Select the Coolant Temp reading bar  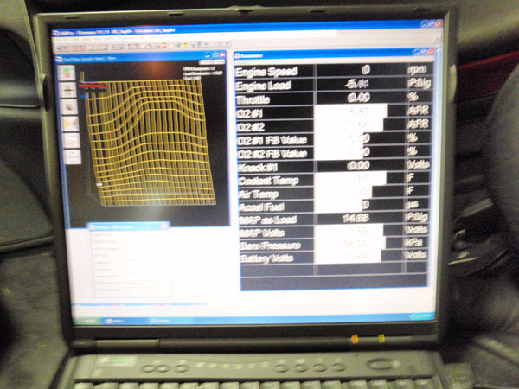pos(359,179)
